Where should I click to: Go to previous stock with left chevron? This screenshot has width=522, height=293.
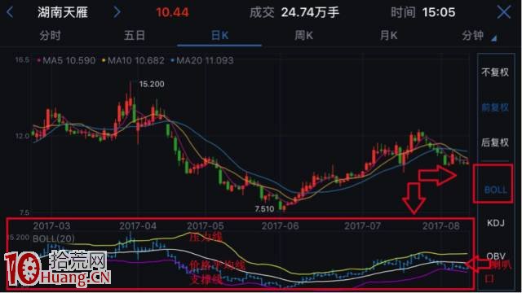coord(10,12)
